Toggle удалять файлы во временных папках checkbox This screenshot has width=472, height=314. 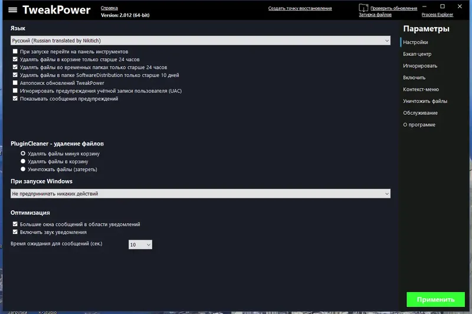15,67
